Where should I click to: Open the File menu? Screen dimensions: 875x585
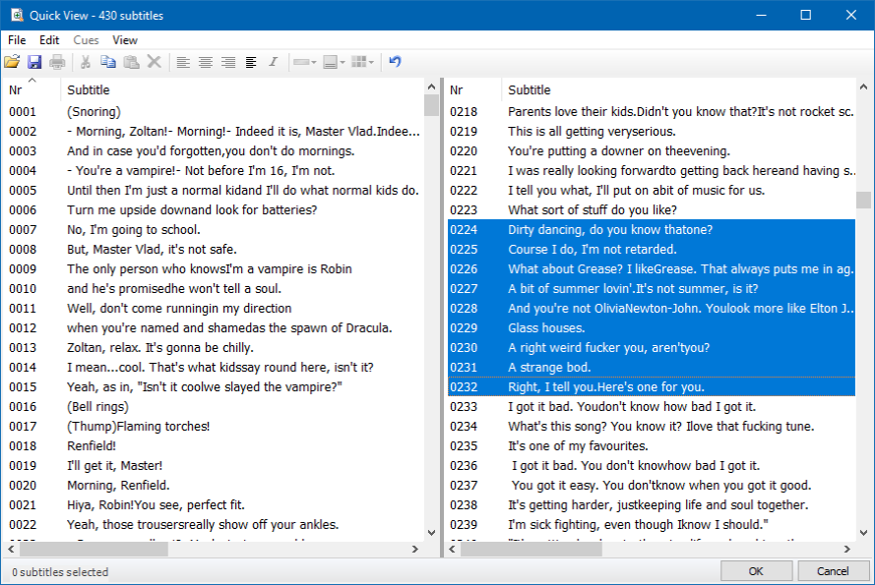(x=16, y=40)
